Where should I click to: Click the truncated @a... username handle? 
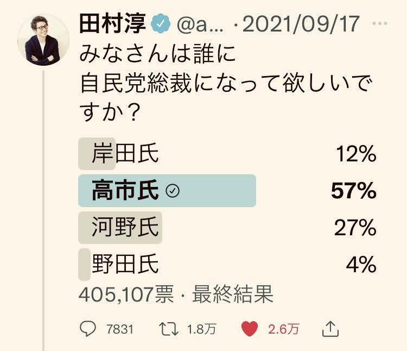coord(198,25)
